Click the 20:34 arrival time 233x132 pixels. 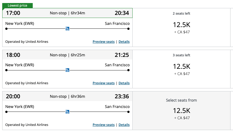[122, 13]
